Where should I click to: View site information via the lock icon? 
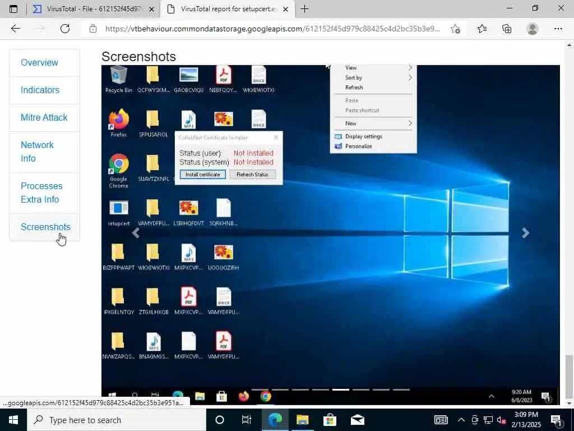[93, 29]
